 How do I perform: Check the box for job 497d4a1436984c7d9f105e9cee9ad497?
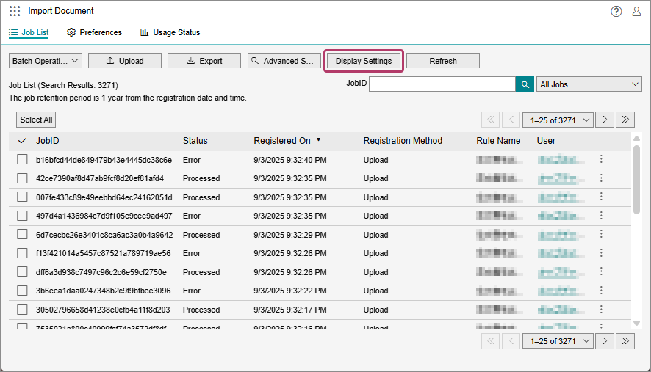pos(23,216)
